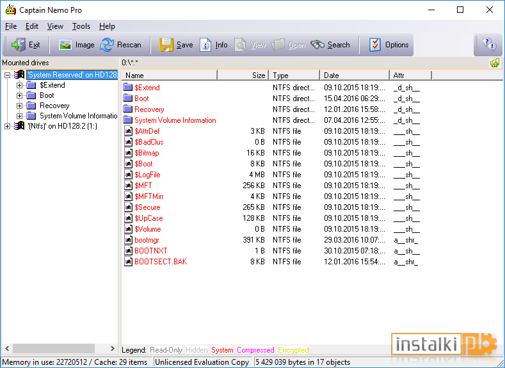Select the $UpCase file name
This screenshot has height=368, width=505.
click(x=148, y=218)
